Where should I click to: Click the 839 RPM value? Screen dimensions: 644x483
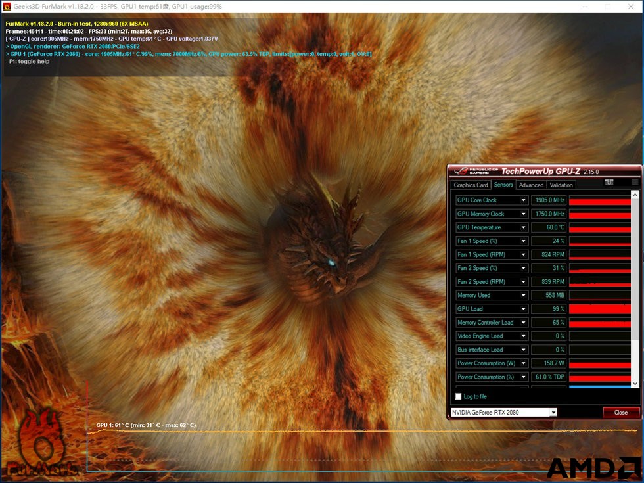pyautogui.click(x=549, y=282)
